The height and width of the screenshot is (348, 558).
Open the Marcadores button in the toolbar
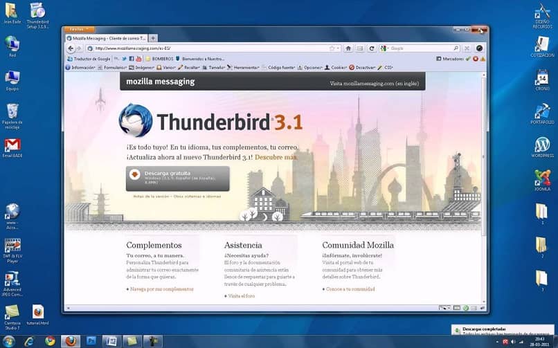click(x=450, y=59)
